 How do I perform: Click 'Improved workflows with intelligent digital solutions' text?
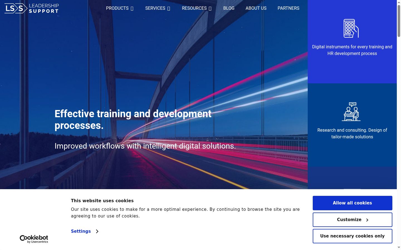coord(145,146)
